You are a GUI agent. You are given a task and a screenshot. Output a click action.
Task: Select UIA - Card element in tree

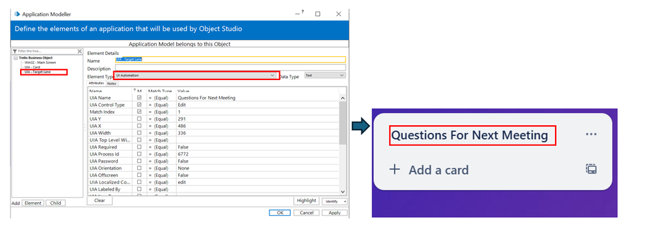33,67
